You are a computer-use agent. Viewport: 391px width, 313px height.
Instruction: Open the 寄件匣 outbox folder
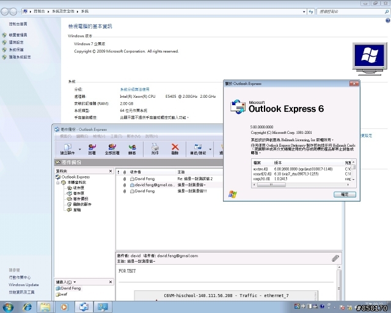[x=78, y=193]
